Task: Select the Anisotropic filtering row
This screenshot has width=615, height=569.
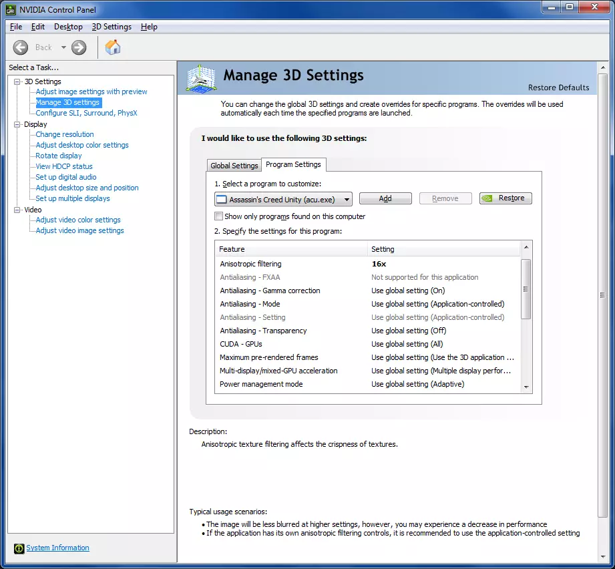Action: coord(368,264)
